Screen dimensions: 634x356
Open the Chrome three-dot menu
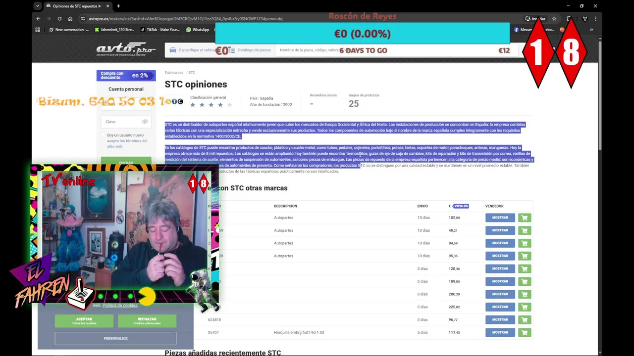pyautogui.click(x=595, y=19)
